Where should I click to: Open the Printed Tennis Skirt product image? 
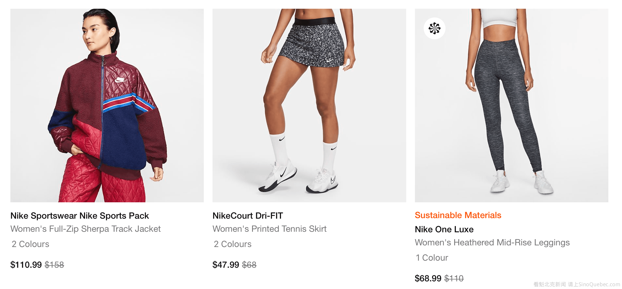click(309, 106)
